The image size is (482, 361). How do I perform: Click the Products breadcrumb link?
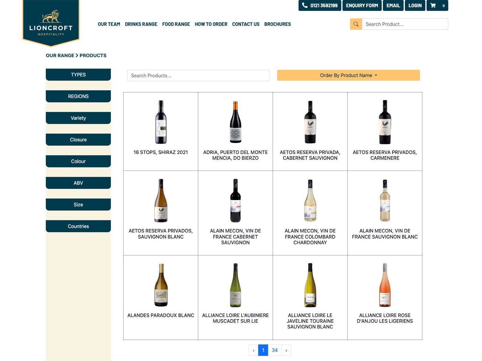tap(93, 55)
